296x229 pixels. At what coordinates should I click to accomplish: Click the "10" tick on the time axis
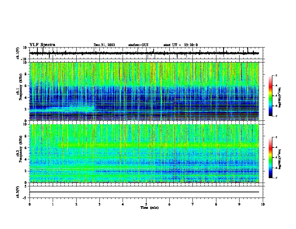point(263,204)
